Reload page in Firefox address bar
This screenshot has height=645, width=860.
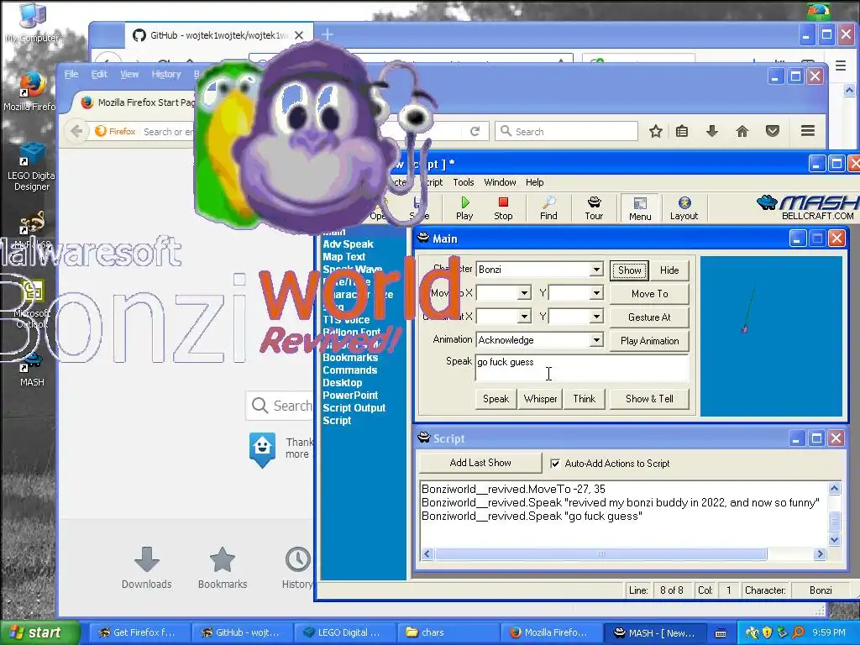(475, 131)
